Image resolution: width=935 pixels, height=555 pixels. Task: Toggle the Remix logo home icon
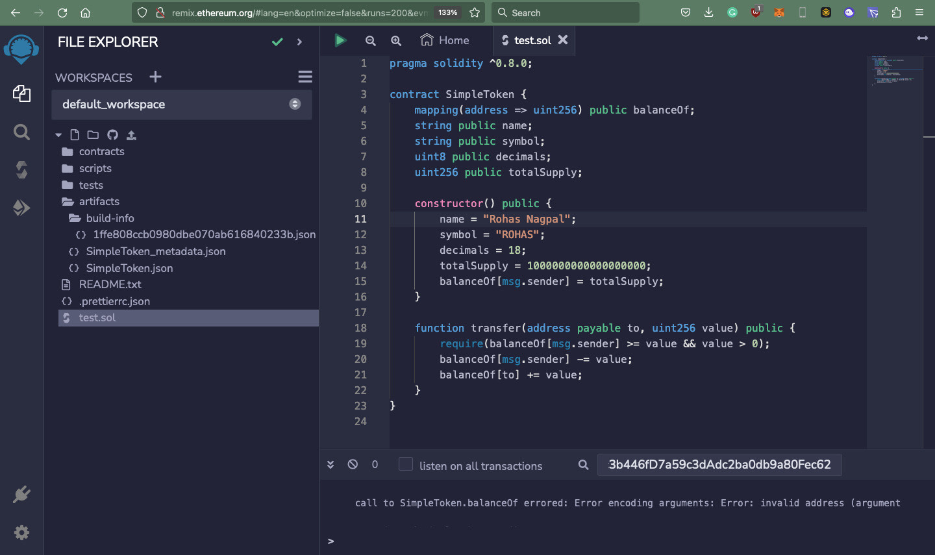point(21,49)
